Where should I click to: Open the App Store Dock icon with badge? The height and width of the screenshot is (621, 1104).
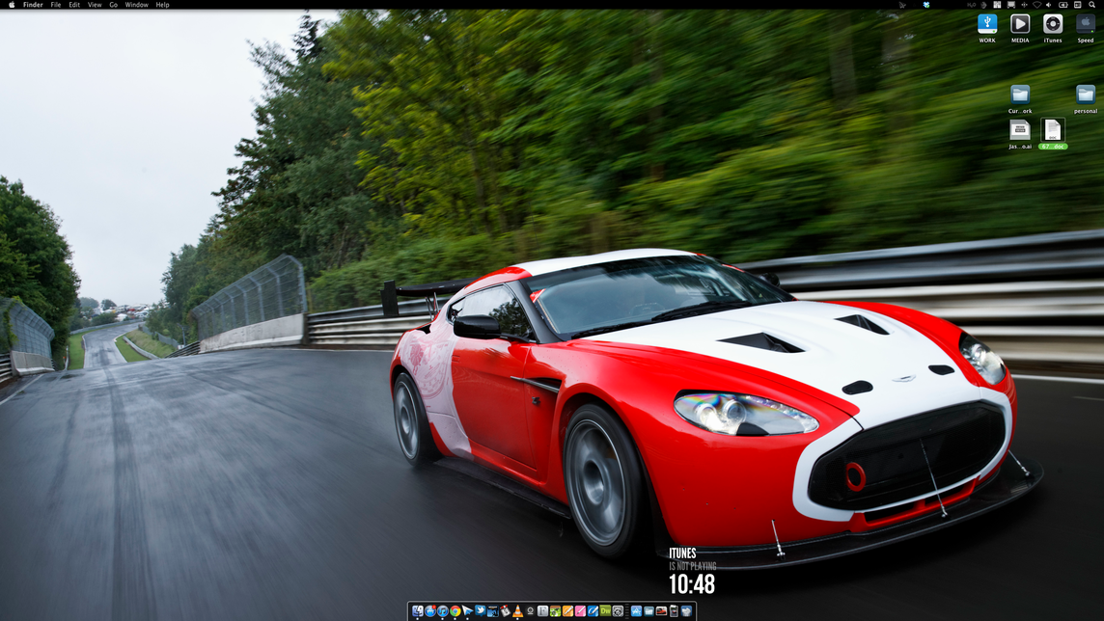(x=430, y=611)
